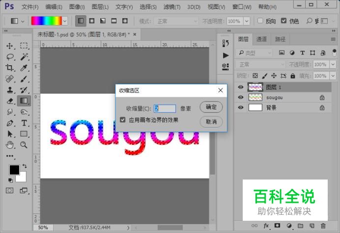Click the foreground color swatch
340x233 pixels.
tap(14, 170)
